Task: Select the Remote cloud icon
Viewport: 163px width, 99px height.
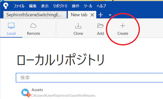Action: (x=33, y=26)
